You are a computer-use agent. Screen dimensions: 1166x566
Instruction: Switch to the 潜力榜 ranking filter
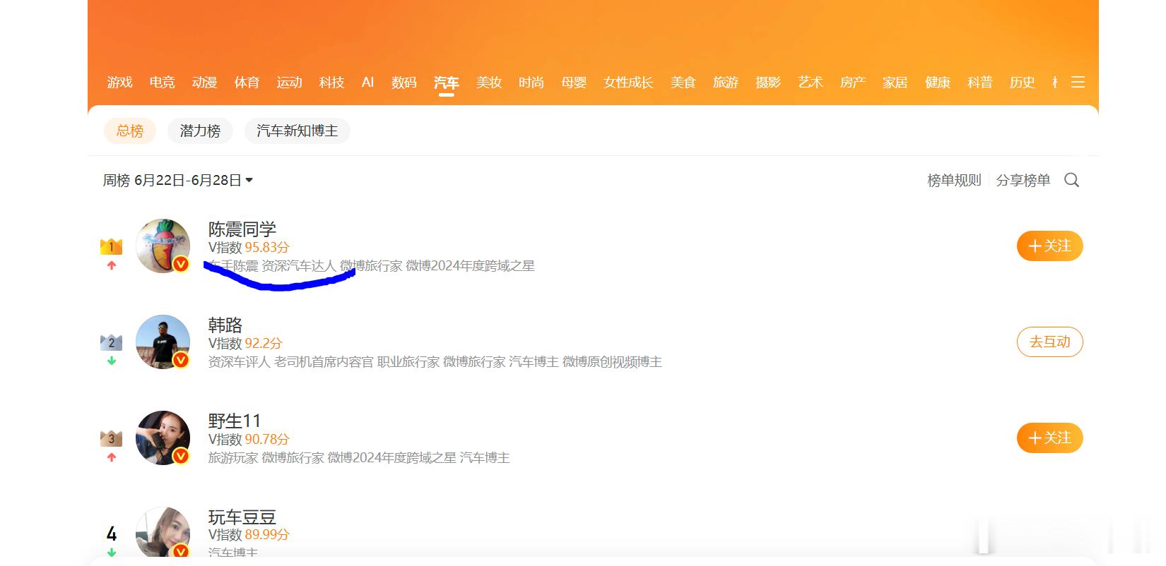[x=200, y=131]
